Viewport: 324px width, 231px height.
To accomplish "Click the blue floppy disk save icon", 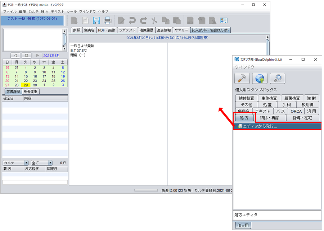I will click(x=96, y=20).
